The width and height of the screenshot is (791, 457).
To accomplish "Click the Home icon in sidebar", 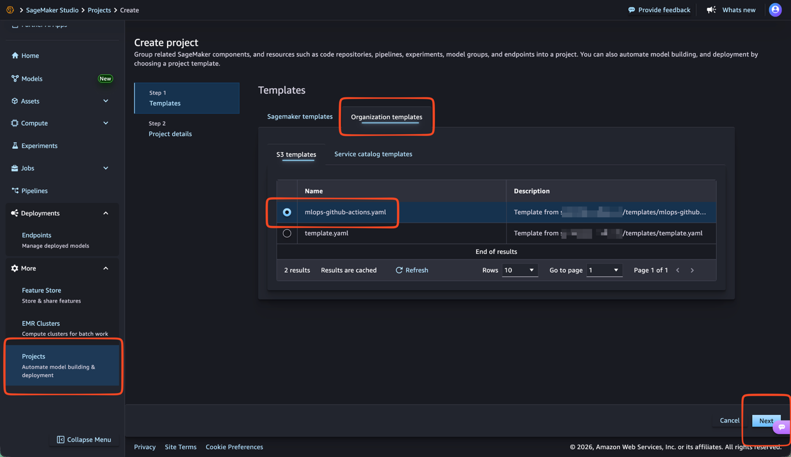I will click(x=15, y=55).
